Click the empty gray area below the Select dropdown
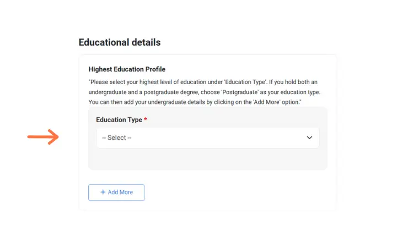The height and width of the screenshot is (231, 397). (208, 158)
